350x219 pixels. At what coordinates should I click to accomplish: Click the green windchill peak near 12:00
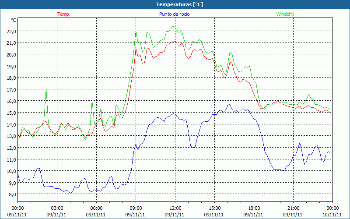click(173, 26)
